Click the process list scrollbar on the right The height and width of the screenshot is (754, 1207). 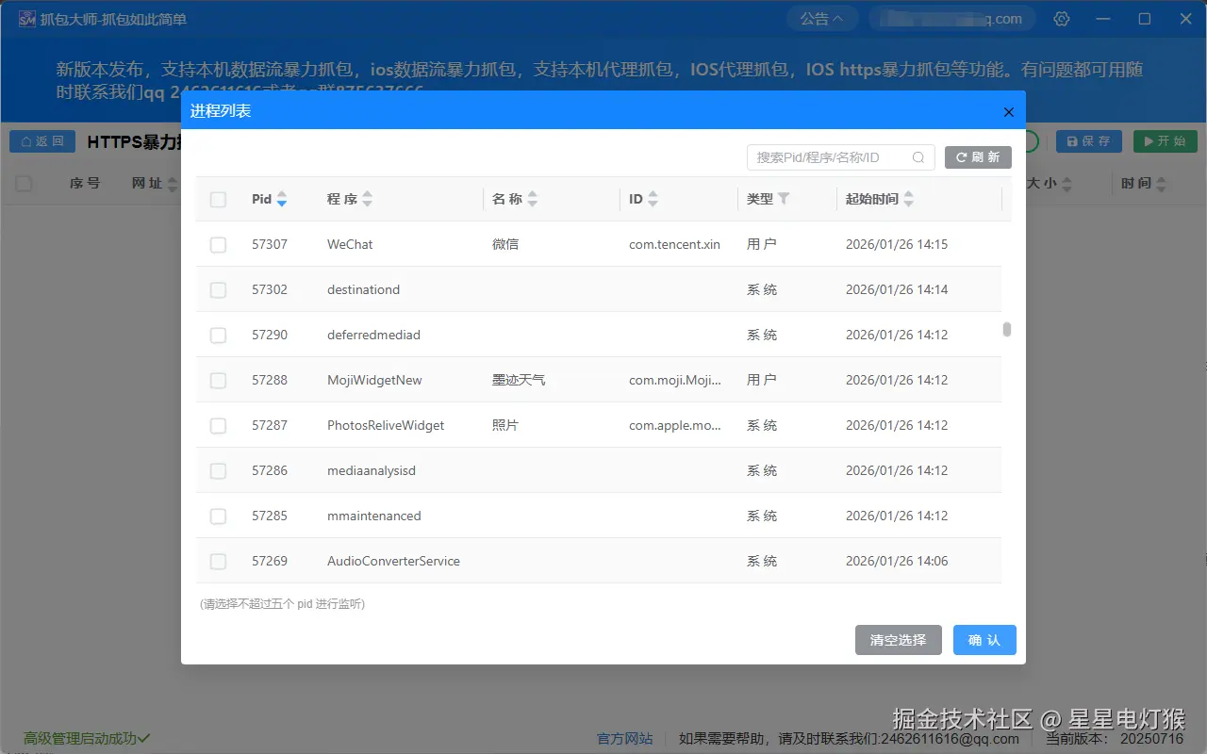[x=1007, y=330]
